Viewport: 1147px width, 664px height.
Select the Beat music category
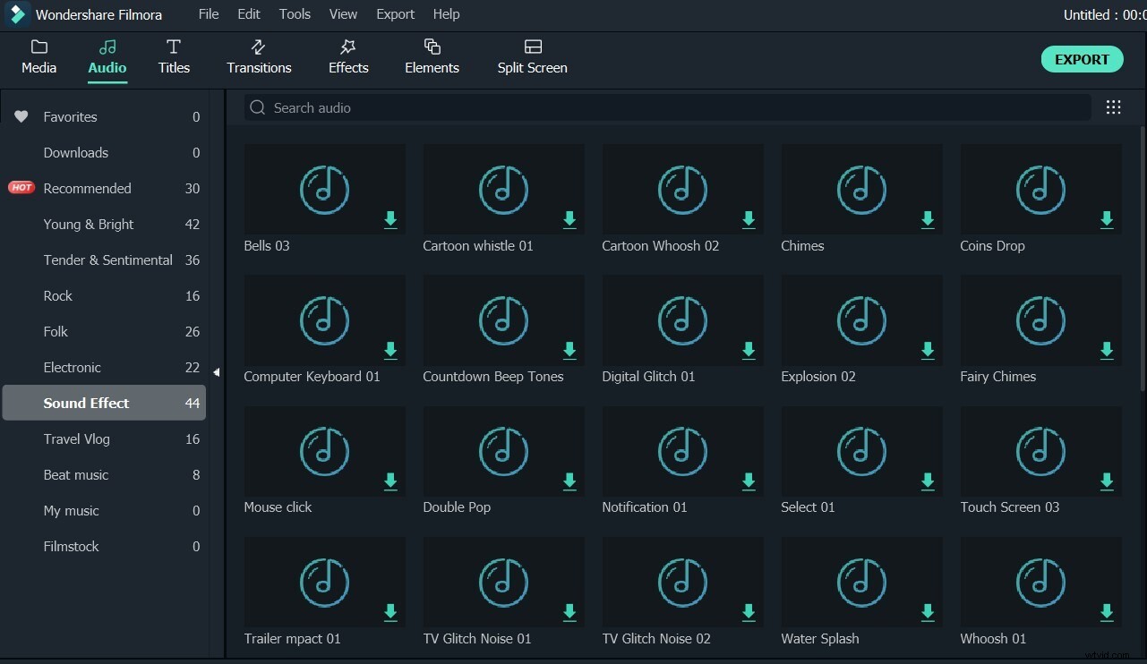tap(76, 474)
